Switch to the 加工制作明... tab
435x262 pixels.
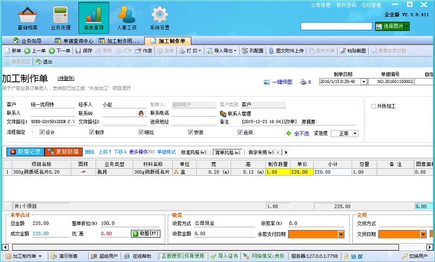tap(119, 41)
